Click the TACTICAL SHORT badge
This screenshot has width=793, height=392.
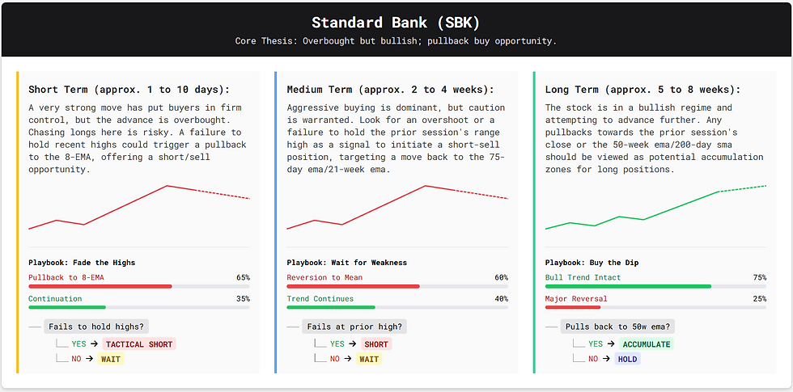coord(139,344)
